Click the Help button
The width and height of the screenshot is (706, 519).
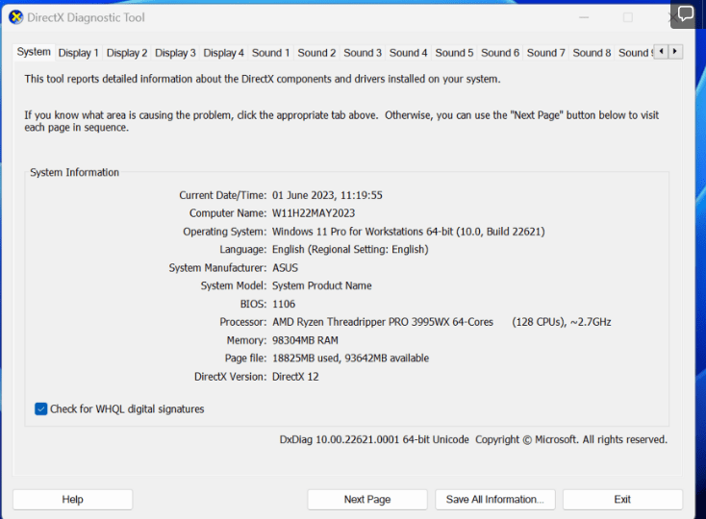pos(72,499)
